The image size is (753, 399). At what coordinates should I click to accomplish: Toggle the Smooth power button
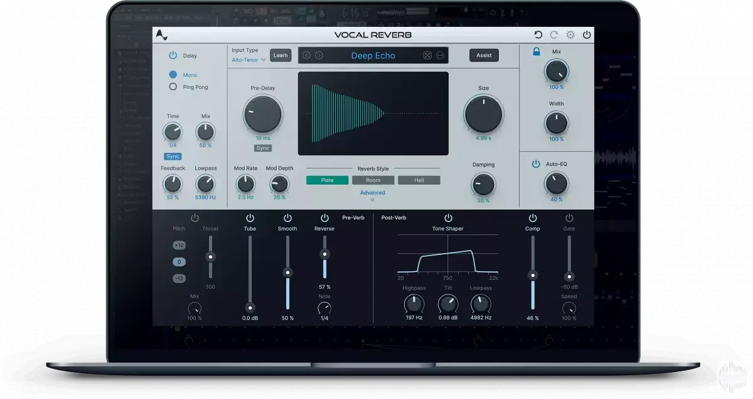click(x=287, y=218)
